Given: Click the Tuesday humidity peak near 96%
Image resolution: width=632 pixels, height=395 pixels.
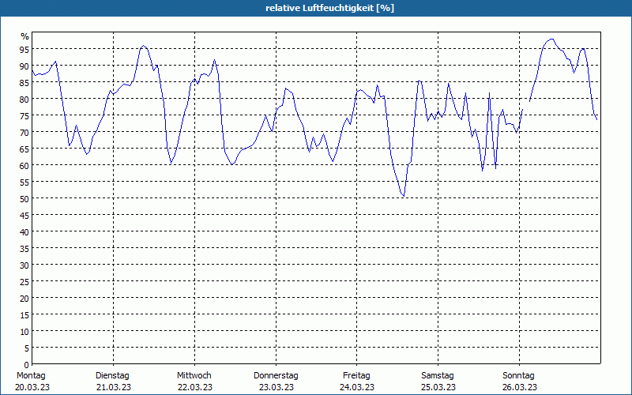Looking at the screenshot, I should [x=144, y=46].
